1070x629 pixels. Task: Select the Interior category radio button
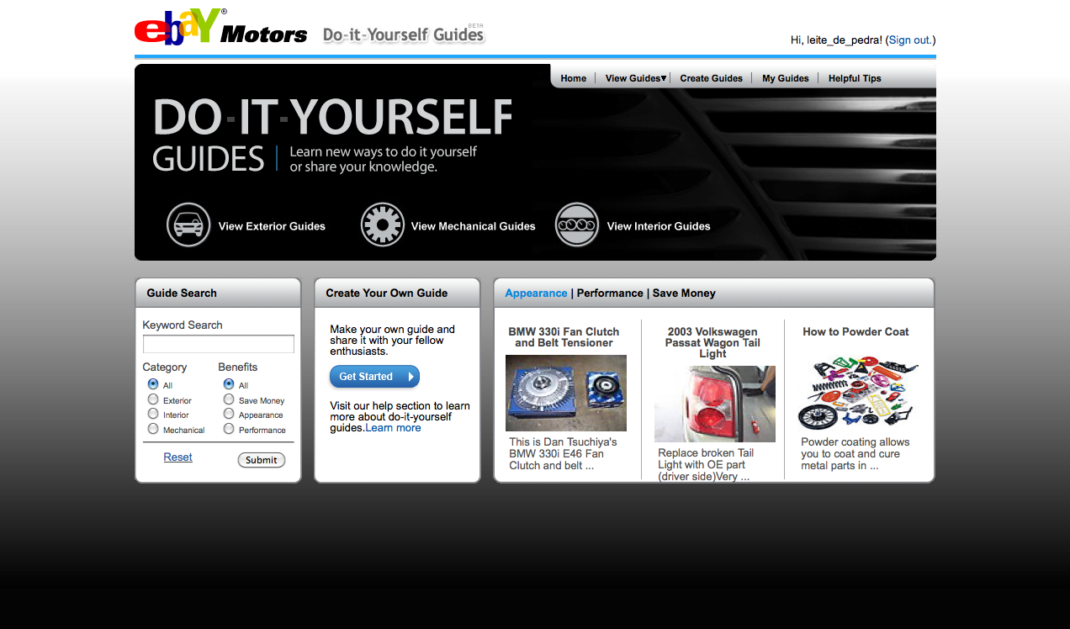coord(153,414)
